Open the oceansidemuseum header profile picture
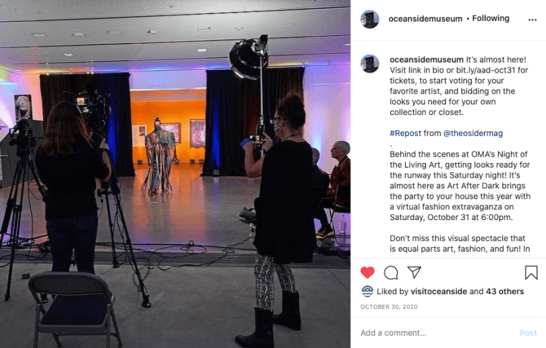 370,19
